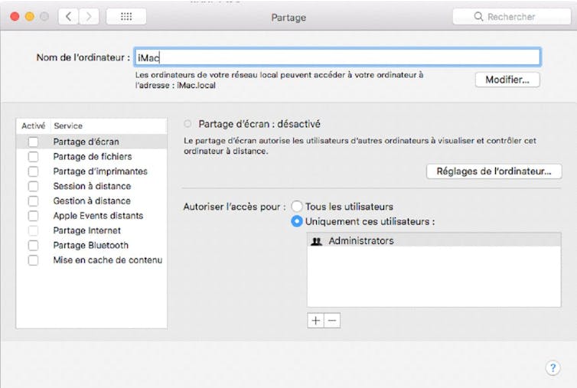Select Tous les utilisateurs radio button
The image size is (577, 388).
pyautogui.click(x=297, y=207)
